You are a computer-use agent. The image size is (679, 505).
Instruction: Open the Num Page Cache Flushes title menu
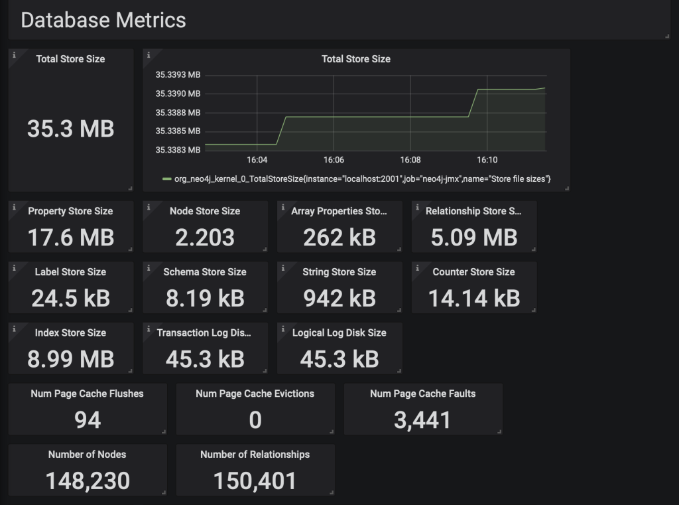pos(87,394)
